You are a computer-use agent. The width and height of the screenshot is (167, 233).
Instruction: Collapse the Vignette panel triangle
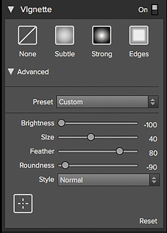coord(11,9)
